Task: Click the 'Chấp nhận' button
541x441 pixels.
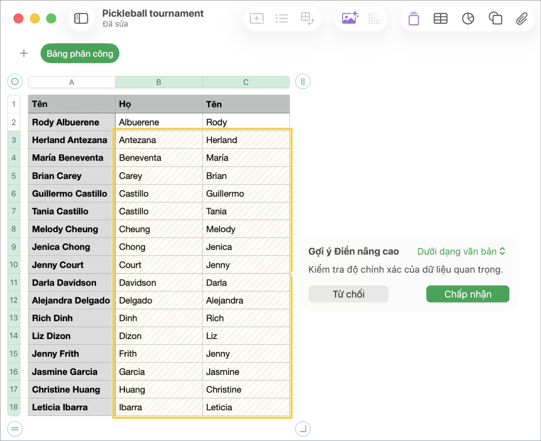Action: click(x=468, y=294)
